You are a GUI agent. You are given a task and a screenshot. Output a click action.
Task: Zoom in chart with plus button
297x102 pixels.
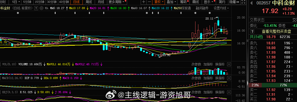click(x=144, y=2)
